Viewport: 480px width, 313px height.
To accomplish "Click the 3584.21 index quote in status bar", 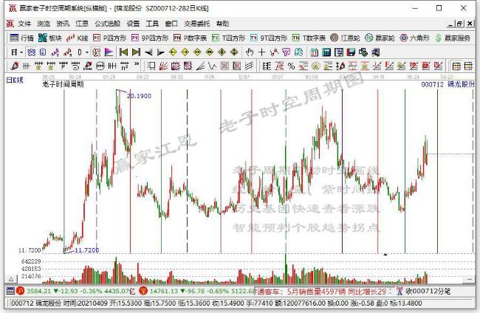I will [38, 291].
